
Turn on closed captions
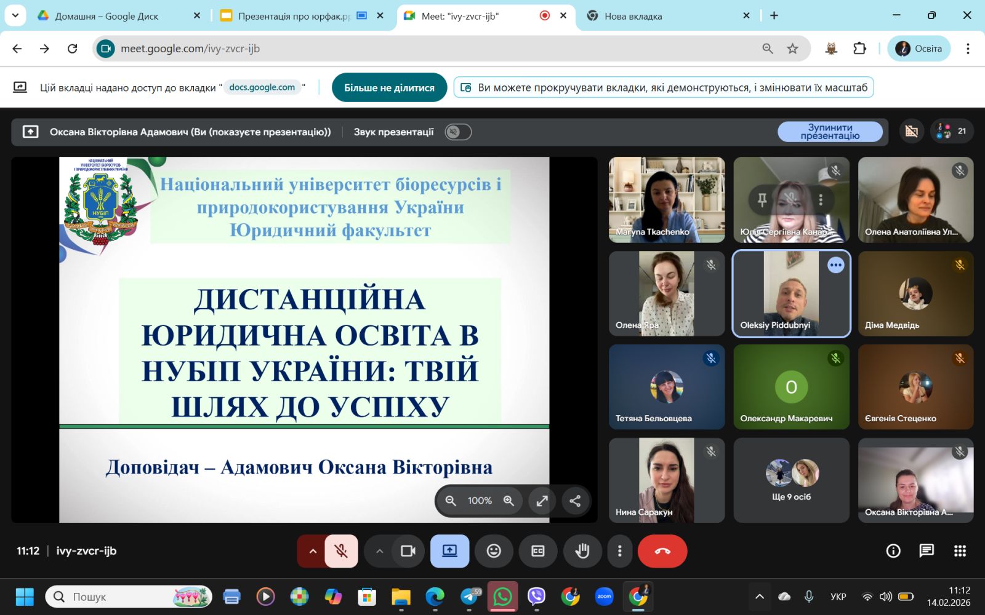[537, 551]
